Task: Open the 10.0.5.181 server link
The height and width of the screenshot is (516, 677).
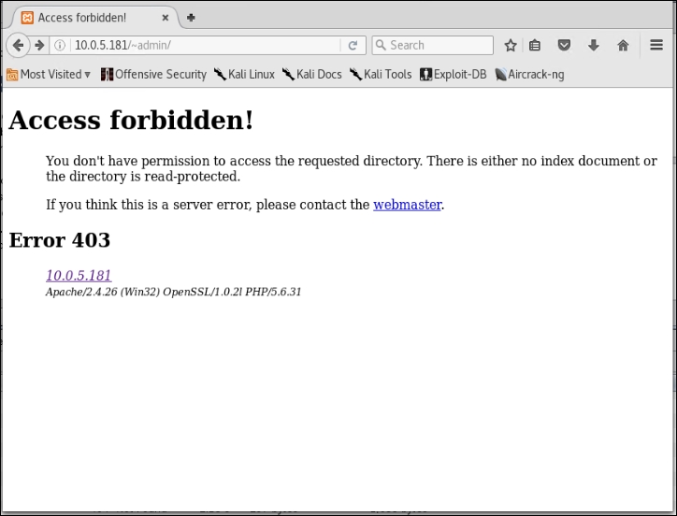Action: pos(79,275)
